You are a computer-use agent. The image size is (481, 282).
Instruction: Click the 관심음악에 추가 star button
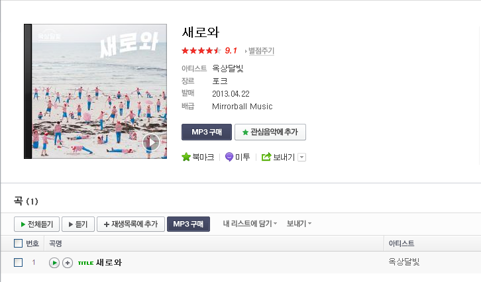270,132
